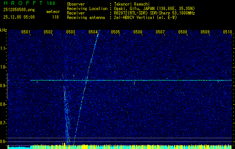Viewport: 235px width, 149px height.
Task: Click the 0.8 kHz axis label
Action: (3, 104)
